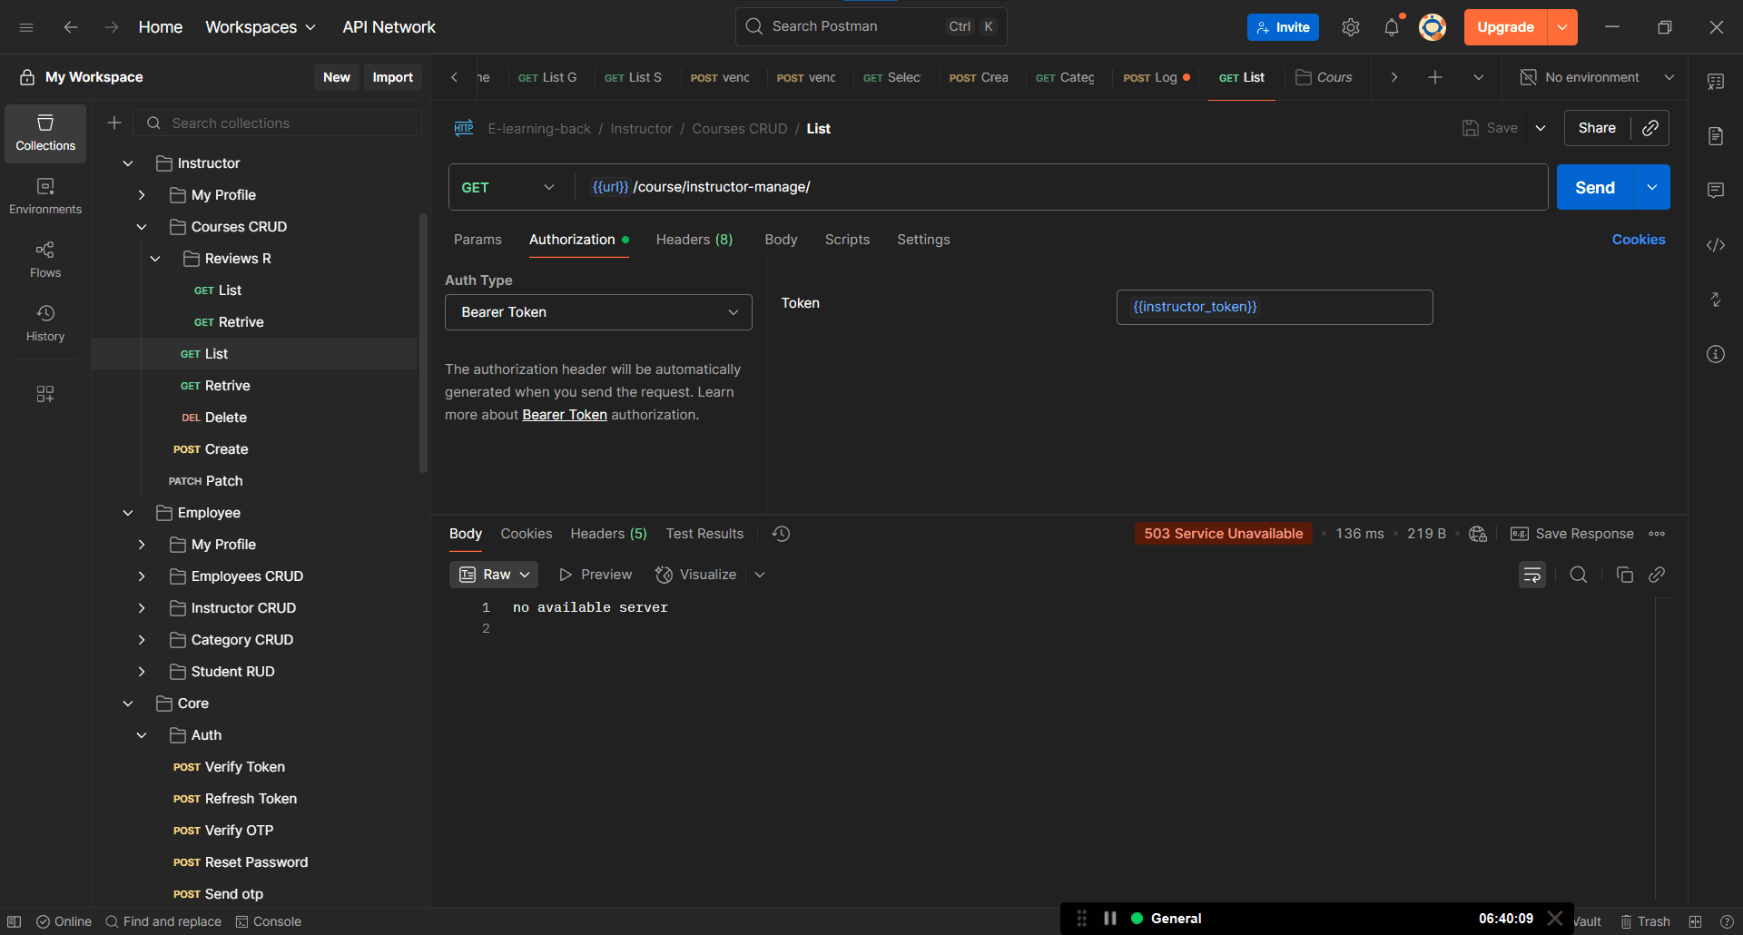Search within the response body

tap(1579, 575)
